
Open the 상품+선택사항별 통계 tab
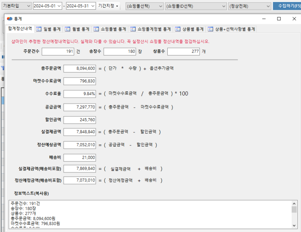pos(231,29)
